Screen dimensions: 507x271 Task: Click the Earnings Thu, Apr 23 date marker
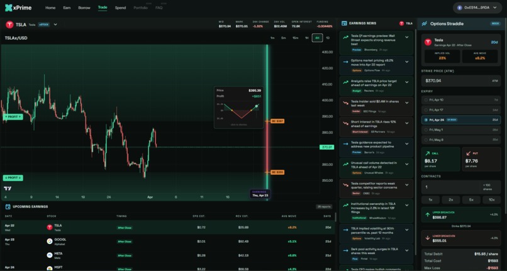coord(260,194)
